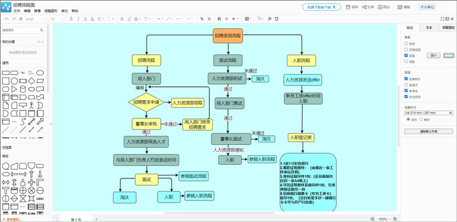
Task: Click the export (导出) icon button
Action: pos(384,7)
